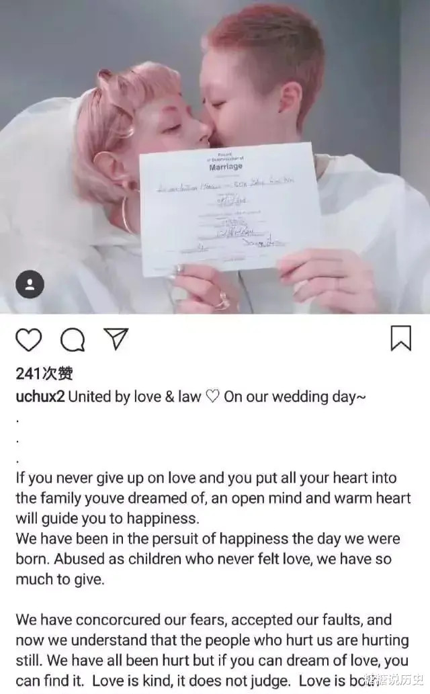This screenshot has height=694, width=430.
Task: Share the post using the paper plane icon
Action: 116,339
